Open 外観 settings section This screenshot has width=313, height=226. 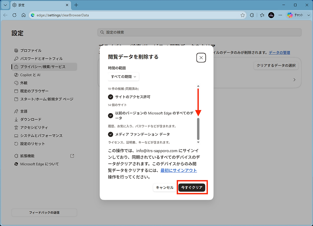[44, 83]
